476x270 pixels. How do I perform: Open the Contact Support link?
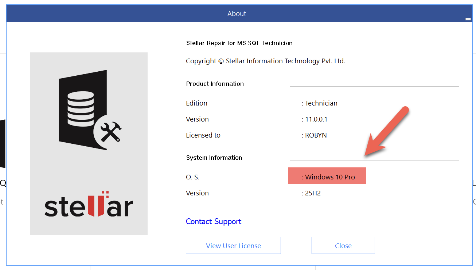click(x=214, y=221)
